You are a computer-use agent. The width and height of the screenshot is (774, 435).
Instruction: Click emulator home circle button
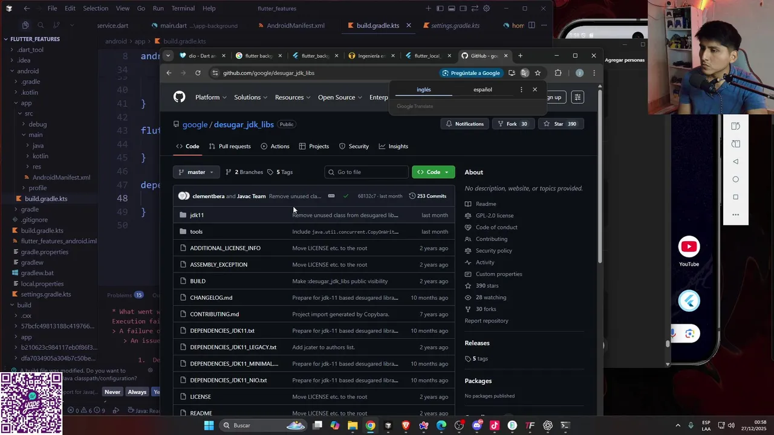tap(735, 179)
